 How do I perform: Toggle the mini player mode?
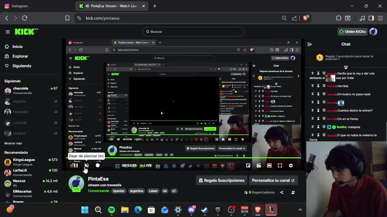pos(248,165)
